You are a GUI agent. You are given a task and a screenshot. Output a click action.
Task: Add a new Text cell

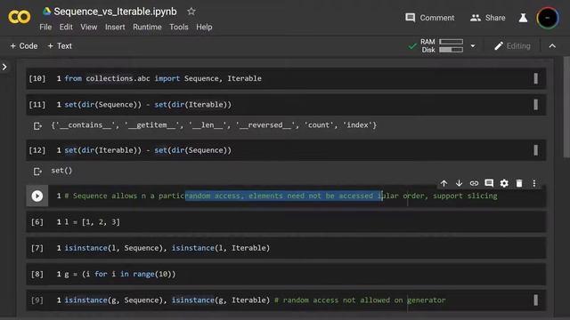point(60,46)
